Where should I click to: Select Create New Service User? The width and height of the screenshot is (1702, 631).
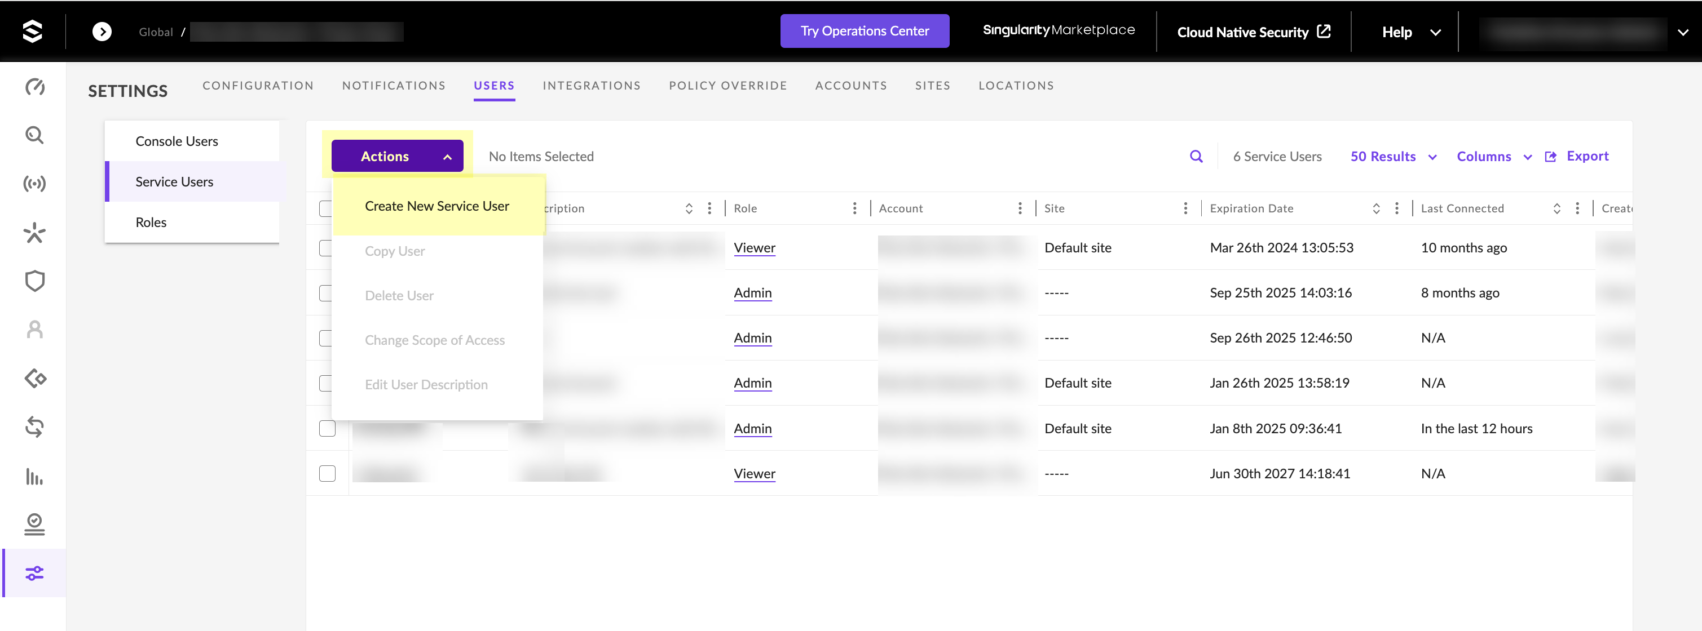point(436,206)
